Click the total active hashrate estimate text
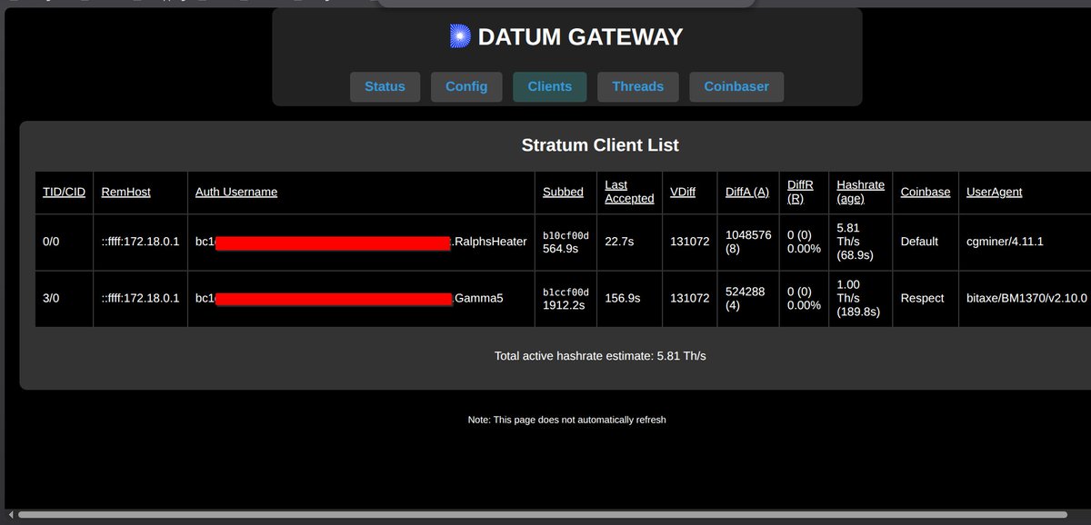 coord(600,356)
